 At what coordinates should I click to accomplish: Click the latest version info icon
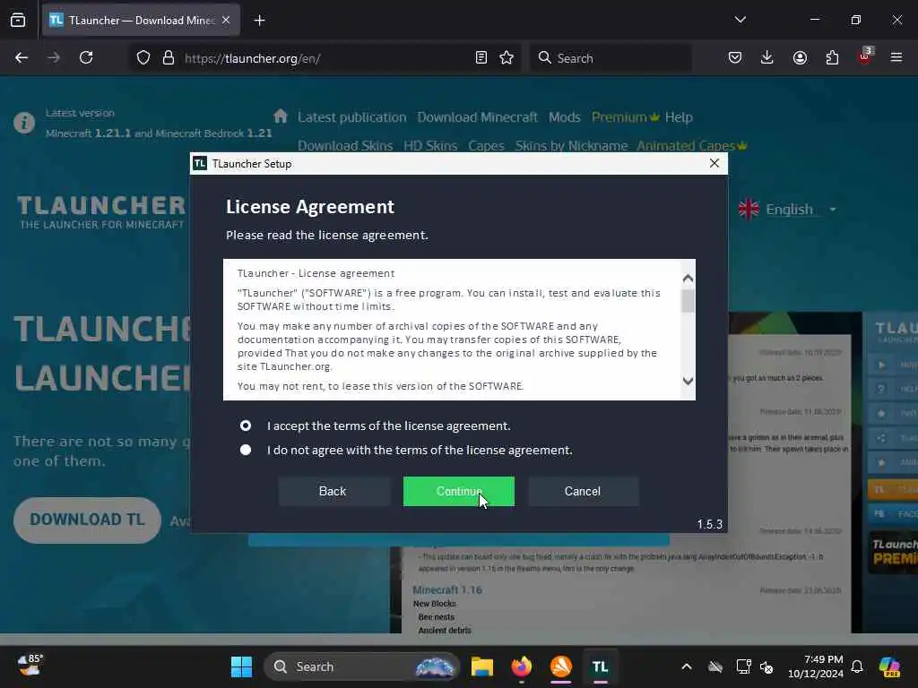tap(24, 123)
